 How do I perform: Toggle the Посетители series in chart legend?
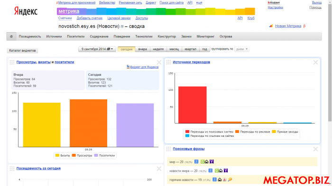pos(104,155)
